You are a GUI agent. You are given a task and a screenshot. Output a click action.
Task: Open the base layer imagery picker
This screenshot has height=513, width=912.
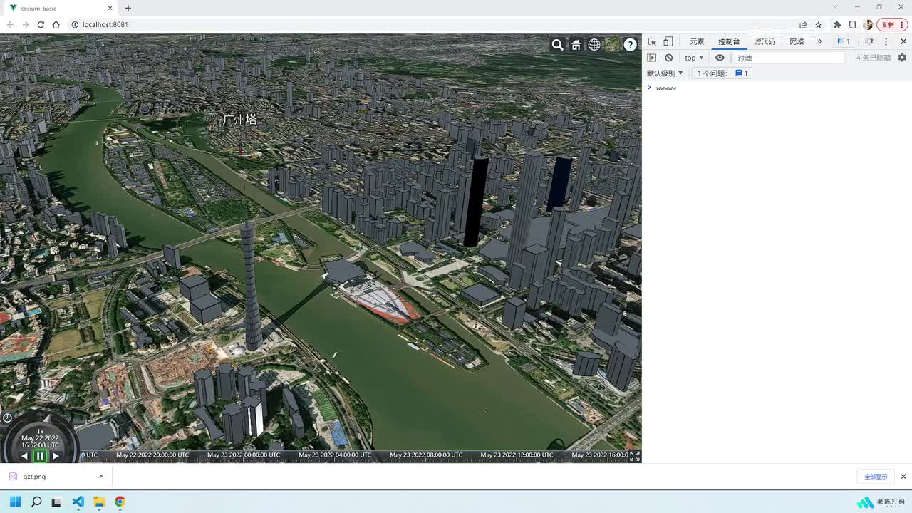click(613, 45)
